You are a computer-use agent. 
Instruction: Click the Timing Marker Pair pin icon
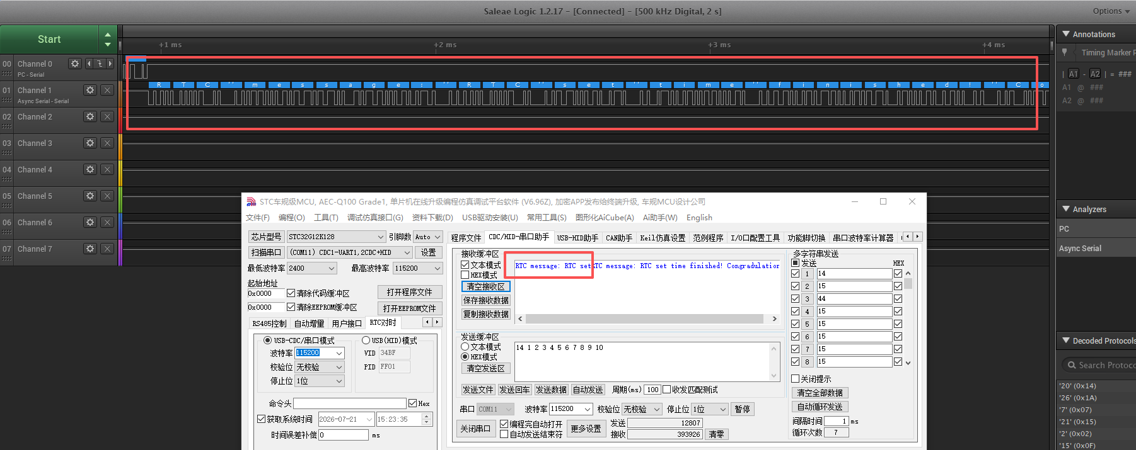pyautogui.click(x=1065, y=52)
